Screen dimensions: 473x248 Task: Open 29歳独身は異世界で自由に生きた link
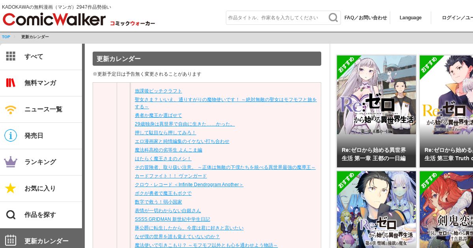click(x=184, y=124)
